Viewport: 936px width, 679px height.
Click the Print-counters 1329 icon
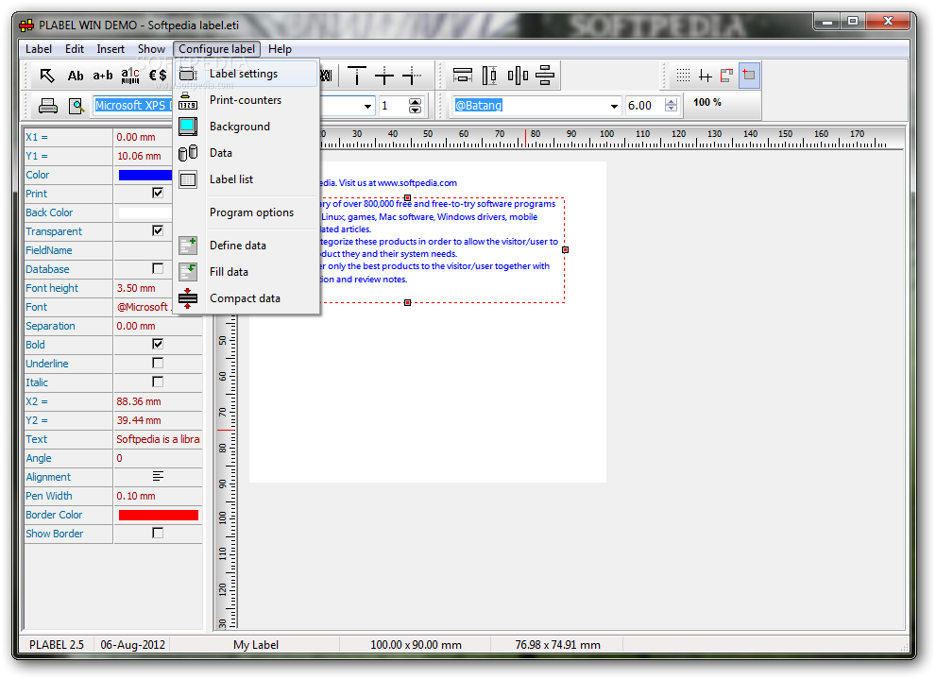point(188,100)
